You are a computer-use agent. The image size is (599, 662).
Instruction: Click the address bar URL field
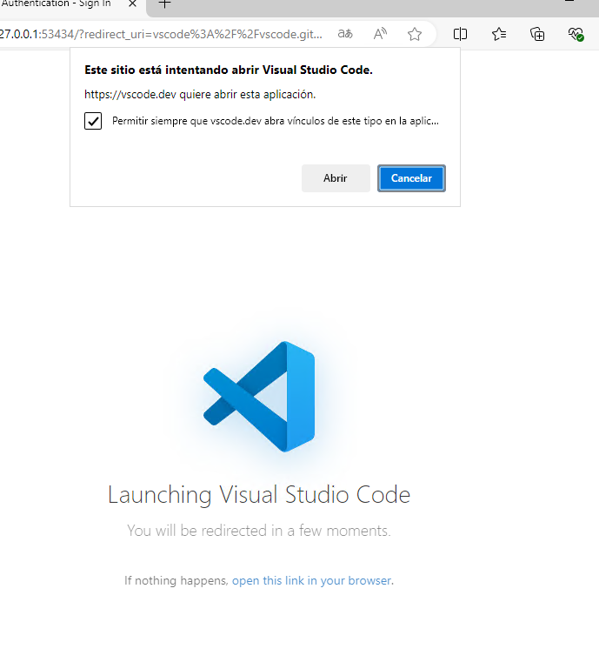click(x=162, y=34)
